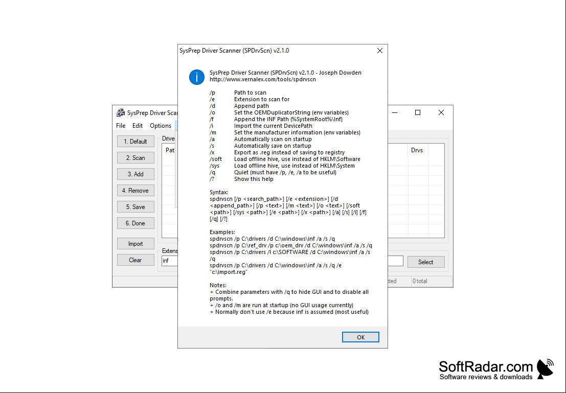Click the note "Normally don't use /e because inf is assumed"
The height and width of the screenshot is (393, 566).
289,312
